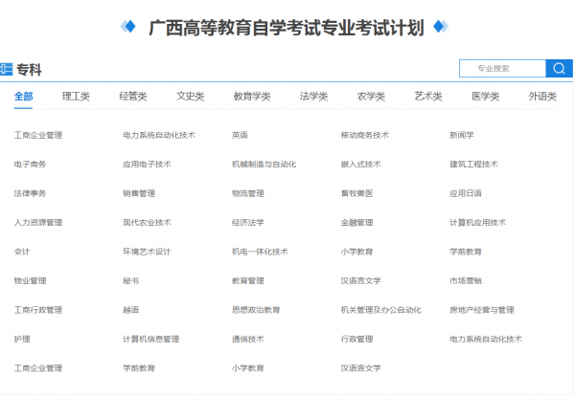Open the 建筑工程技术 major link
Screen dimensions: 575x398
473,164
